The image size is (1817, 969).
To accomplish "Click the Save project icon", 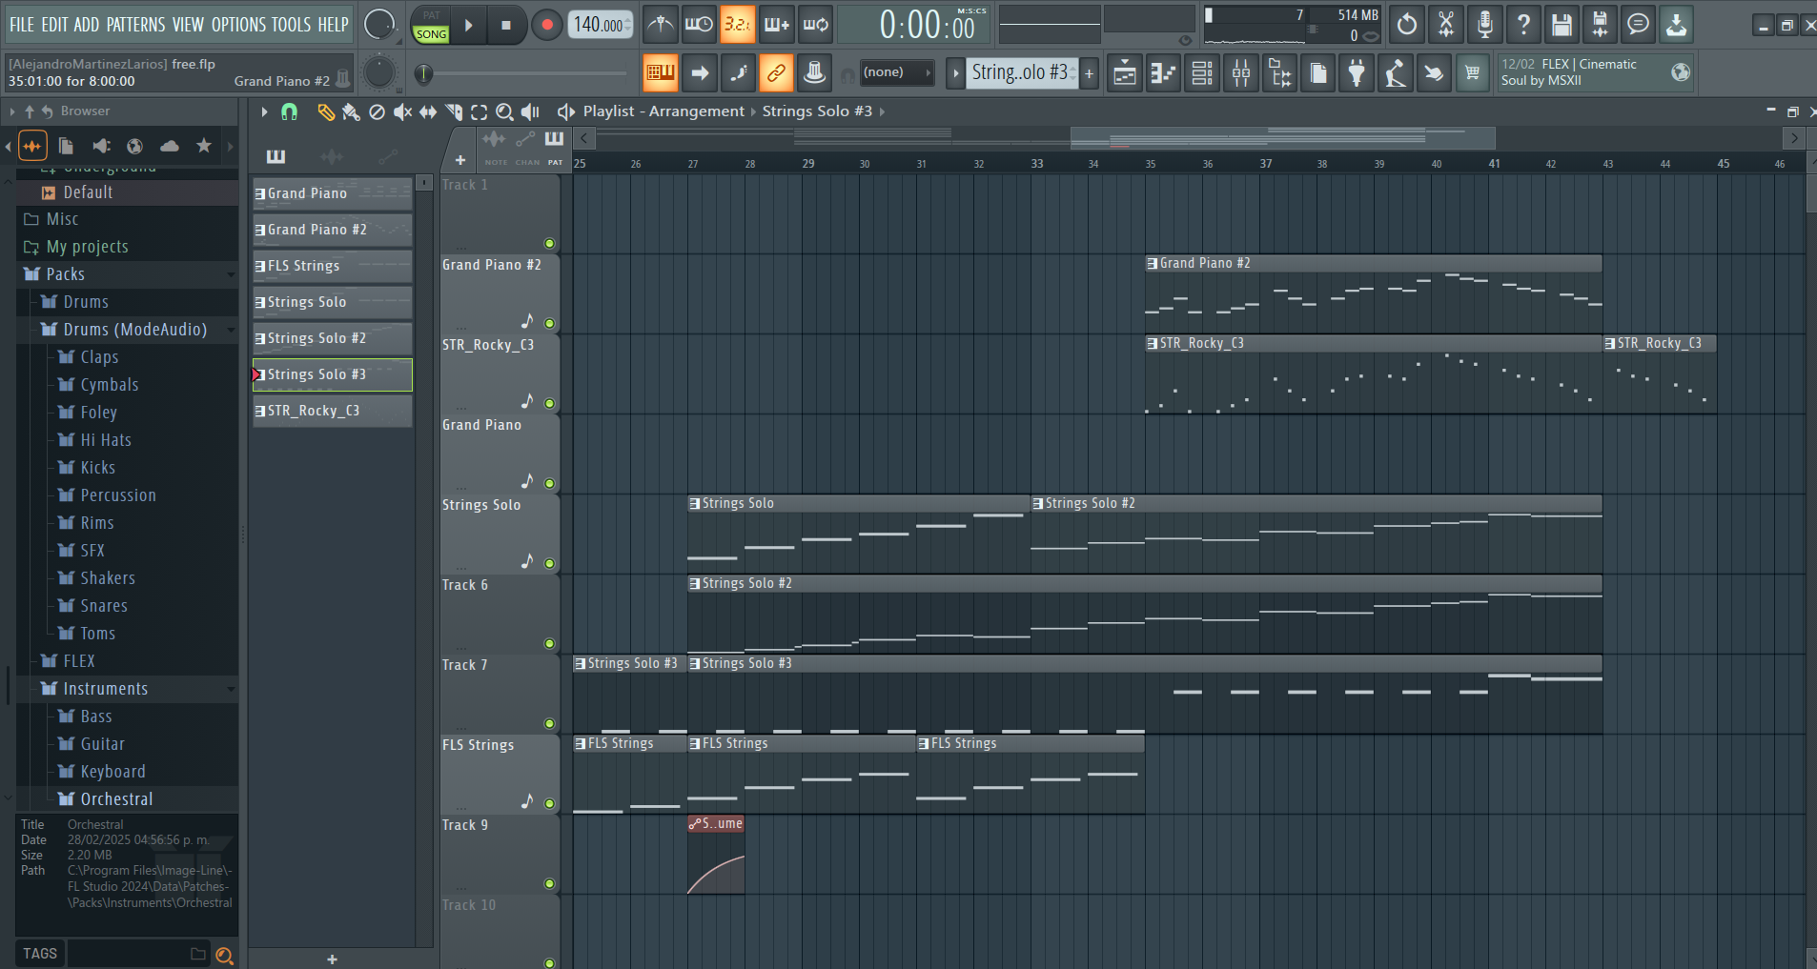I will (x=1562, y=25).
